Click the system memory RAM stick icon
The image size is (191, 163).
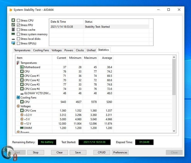(13, 34)
